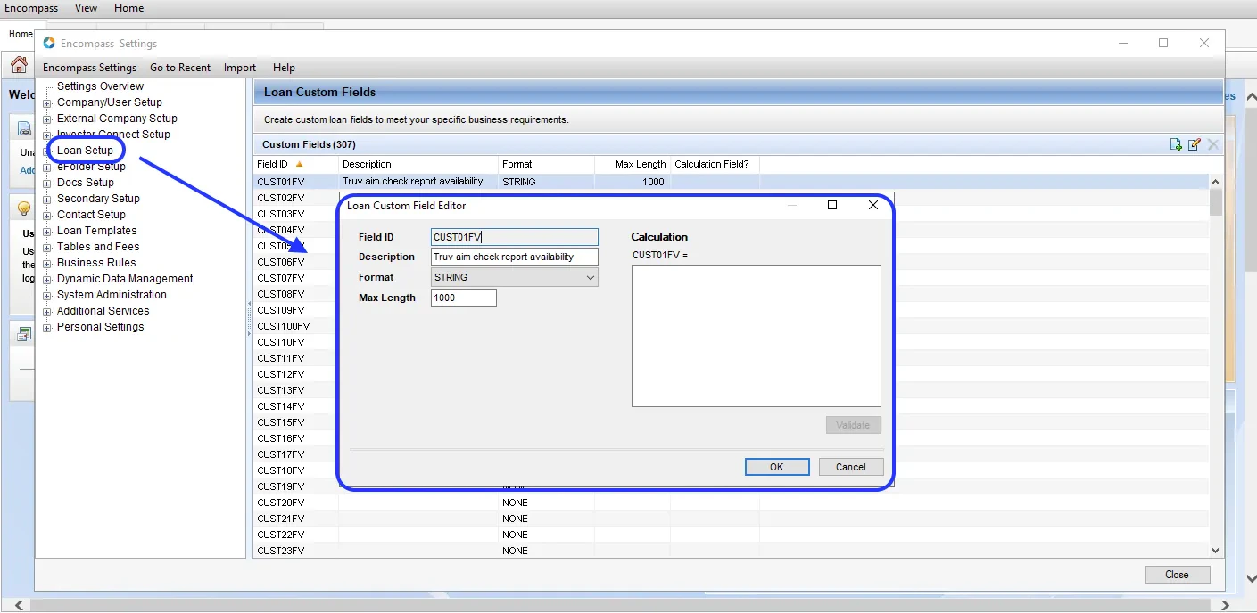Viewport: 1257px width, 613px height.
Task: Cancel the Loan Custom Field Editor
Action: [x=850, y=466]
